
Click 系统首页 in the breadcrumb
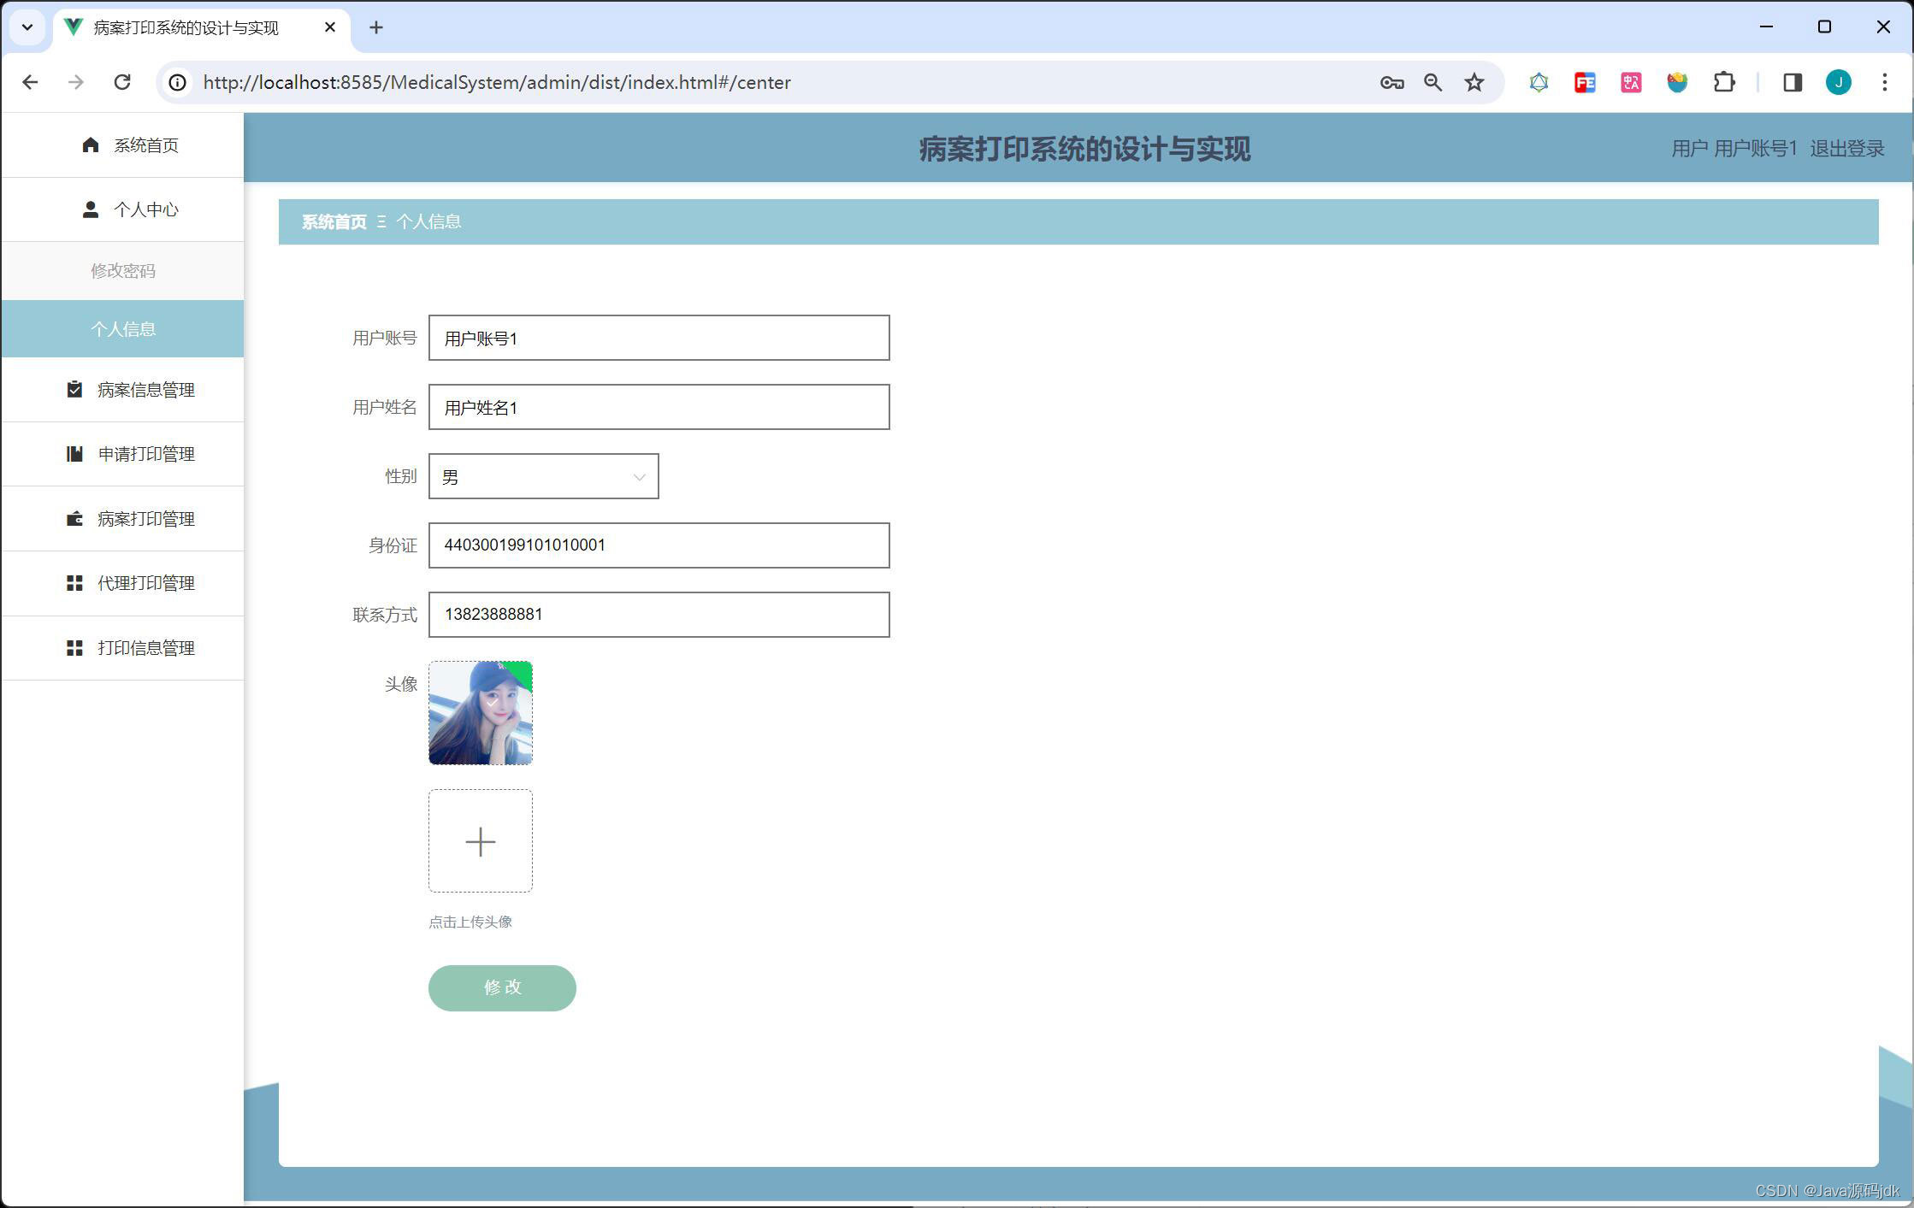[x=334, y=222]
